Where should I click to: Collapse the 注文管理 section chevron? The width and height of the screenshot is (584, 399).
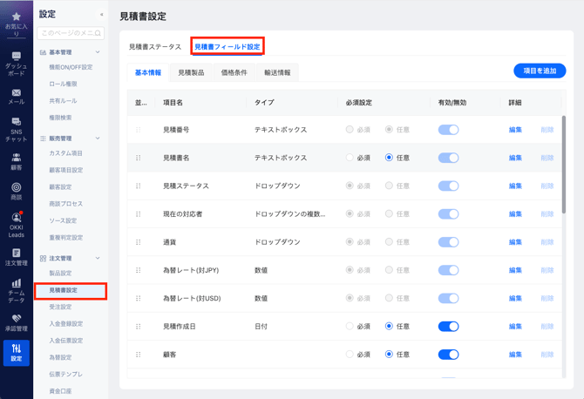pos(98,258)
